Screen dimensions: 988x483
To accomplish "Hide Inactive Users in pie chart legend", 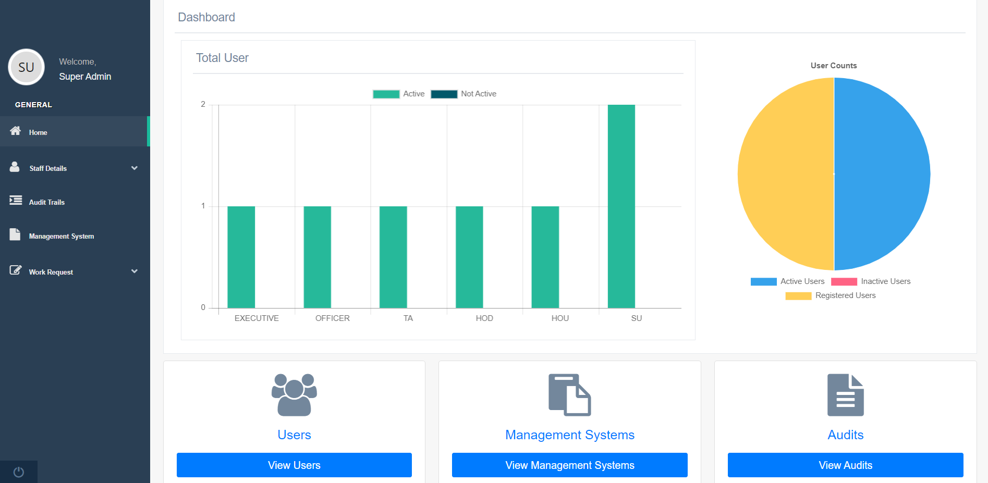I will (870, 281).
